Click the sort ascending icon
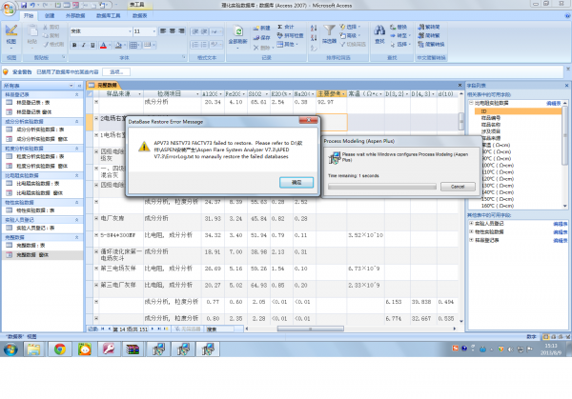The height and width of the screenshot is (399, 572). pos(314,28)
